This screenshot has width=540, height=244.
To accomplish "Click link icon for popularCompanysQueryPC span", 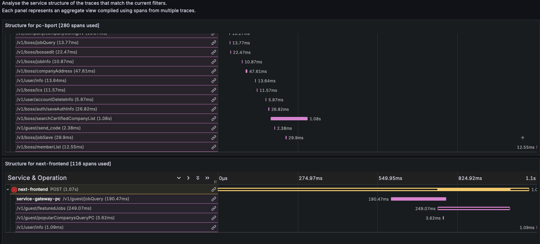I will tap(214, 218).
